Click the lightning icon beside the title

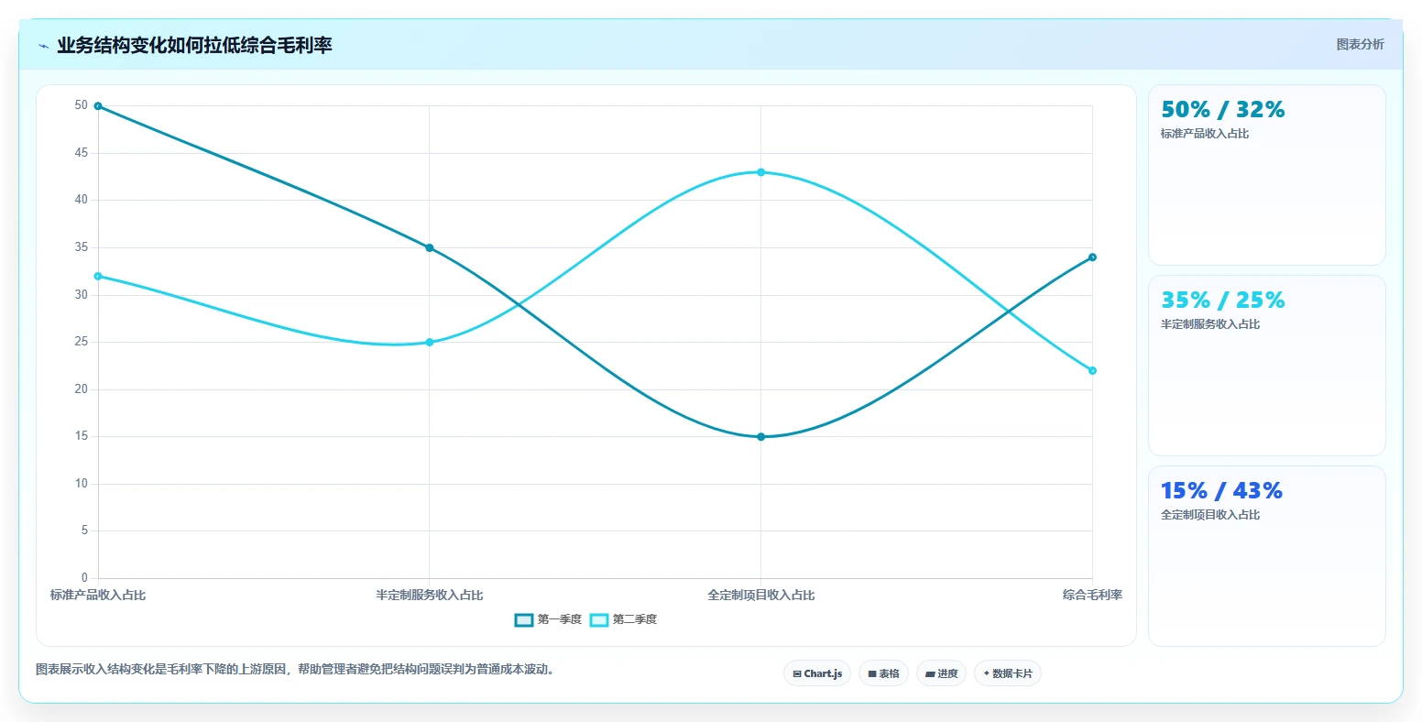tap(43, 46)
